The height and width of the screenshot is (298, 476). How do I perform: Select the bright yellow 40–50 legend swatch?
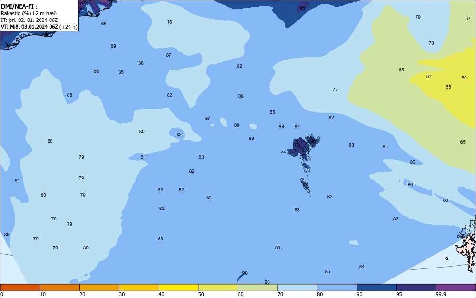178,288
